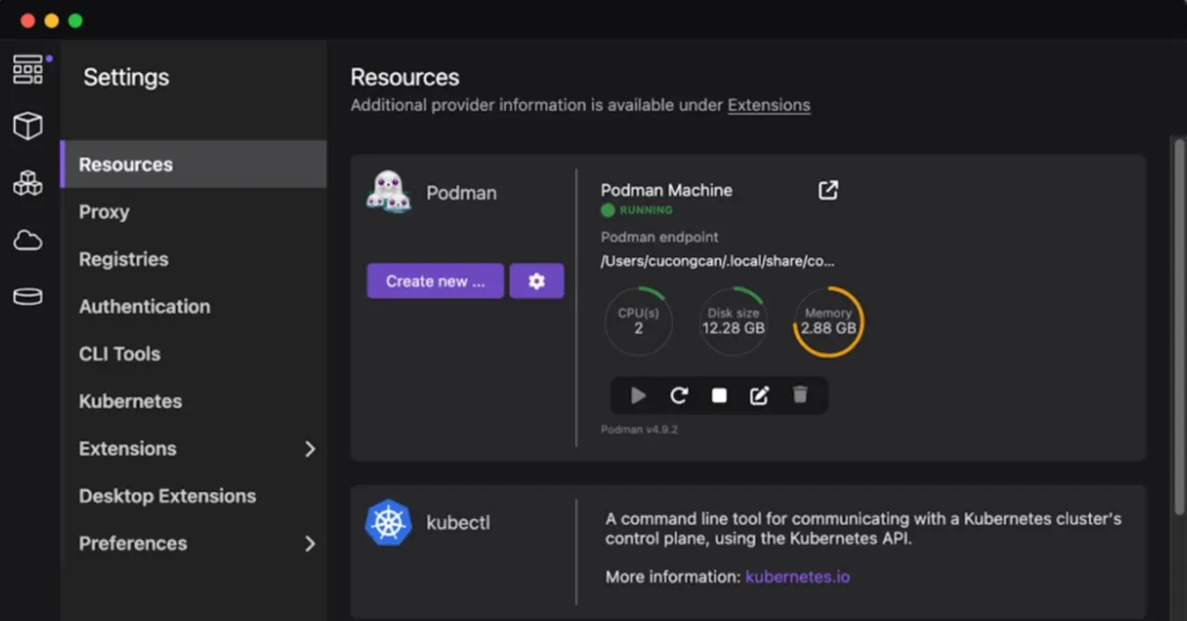Click the CPU(s) usage gauge
1187x621 pixels.
click(x=638, y=321)
